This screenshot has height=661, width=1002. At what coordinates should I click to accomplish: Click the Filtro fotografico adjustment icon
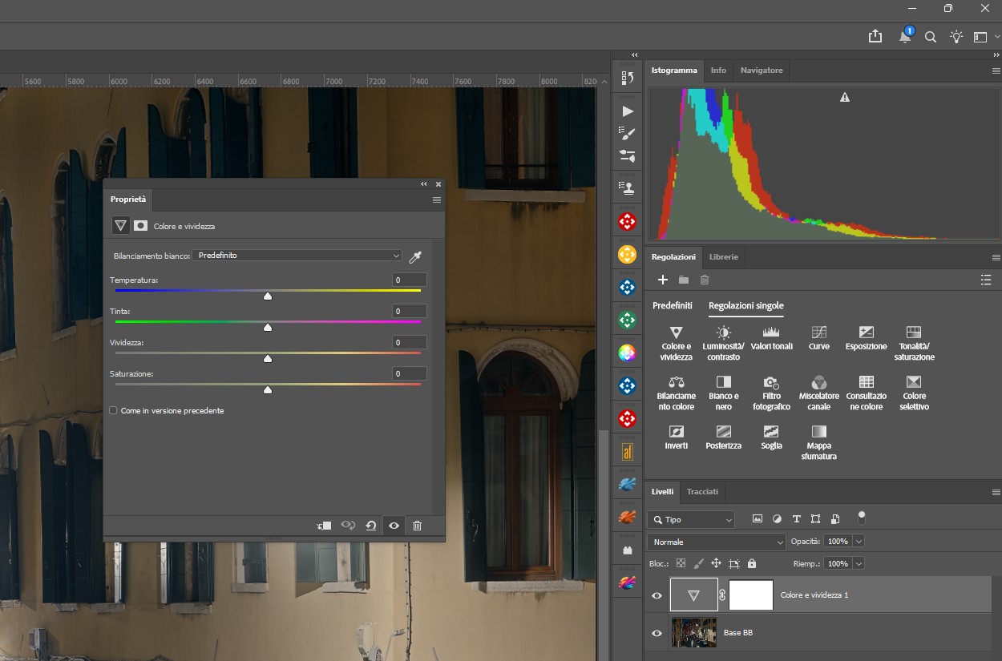click(x=771, y=382)
